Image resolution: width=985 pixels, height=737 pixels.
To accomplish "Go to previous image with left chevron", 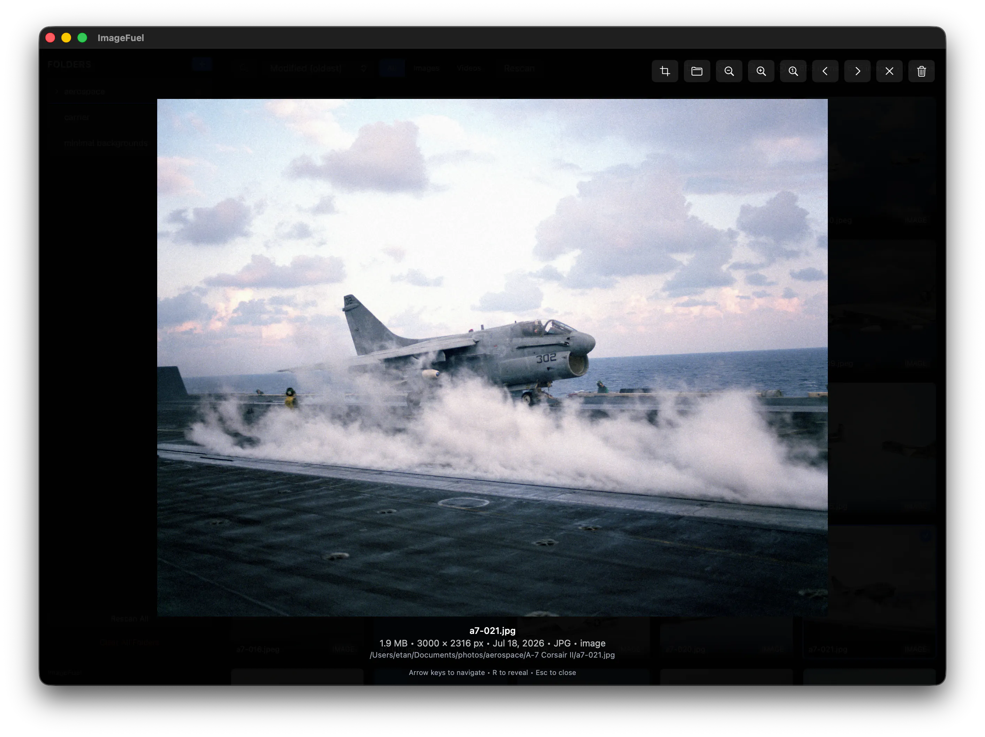I will click(x=825, y=71).
